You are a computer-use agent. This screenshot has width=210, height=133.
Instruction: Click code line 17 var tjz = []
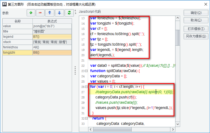99,39
